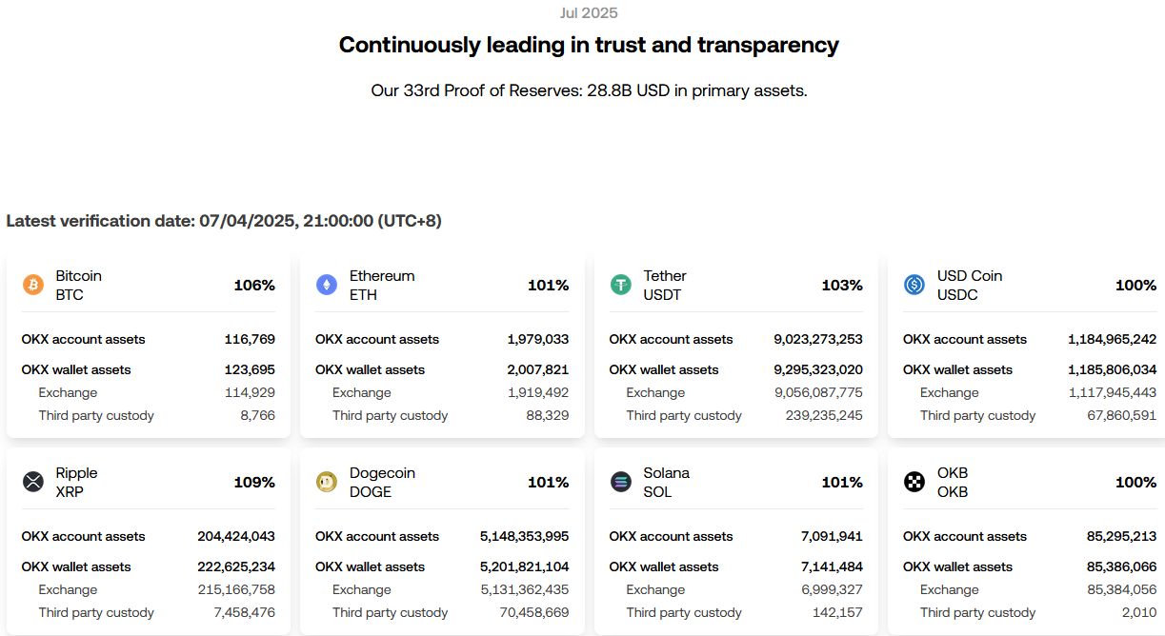Screen dimensions: 1165x636
Task: Click the 33rd Proof of Reserves subtitle
Action: pos(589,90)
